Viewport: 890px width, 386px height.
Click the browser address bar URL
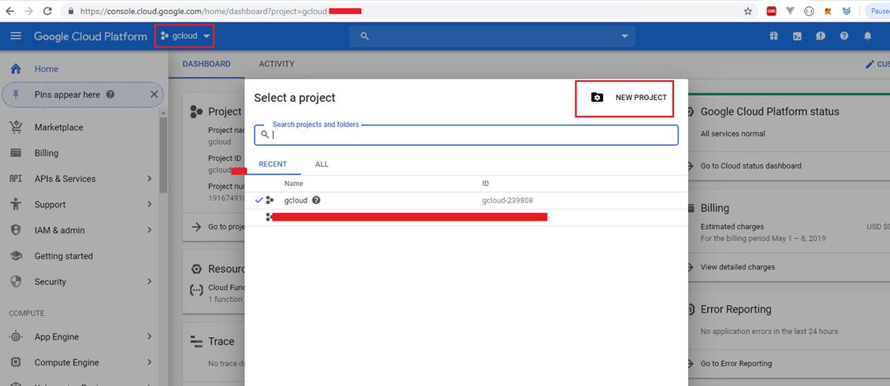pyautogui.click(x=220, y=11)
